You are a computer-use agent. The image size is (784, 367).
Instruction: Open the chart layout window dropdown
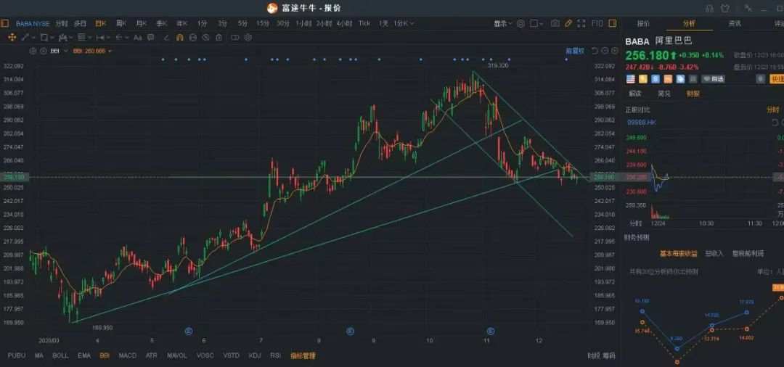536,23
